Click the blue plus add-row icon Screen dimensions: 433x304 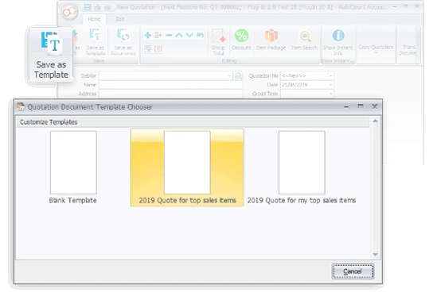pos(148,35)
